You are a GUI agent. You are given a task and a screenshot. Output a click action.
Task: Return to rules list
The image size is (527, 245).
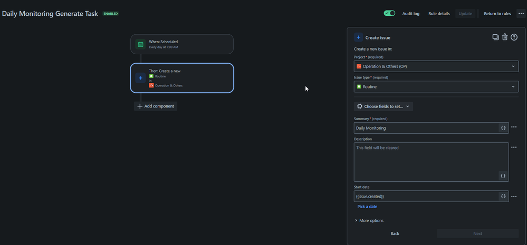pyautogui.click(x=497, y=14)
